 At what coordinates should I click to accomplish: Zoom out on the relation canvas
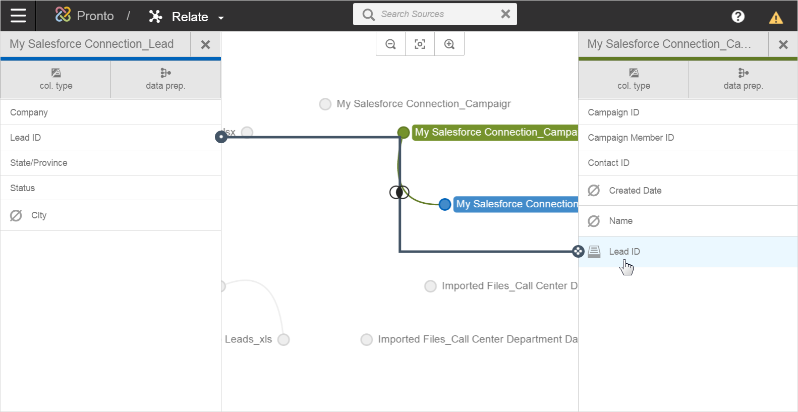390,44
